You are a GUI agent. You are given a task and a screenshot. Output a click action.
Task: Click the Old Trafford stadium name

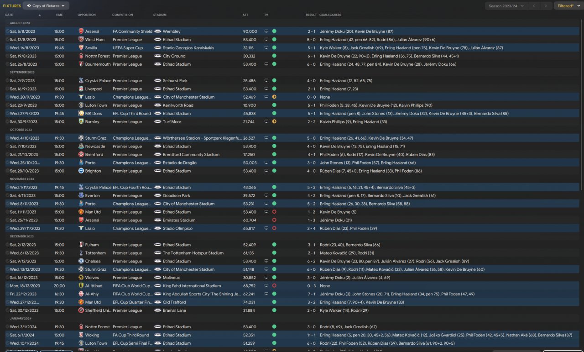point(175,303)
